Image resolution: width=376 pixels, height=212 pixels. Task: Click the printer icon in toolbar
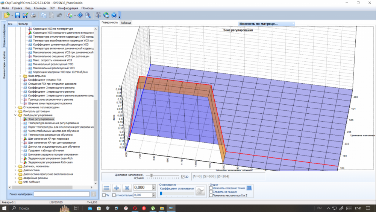(33, 15)
